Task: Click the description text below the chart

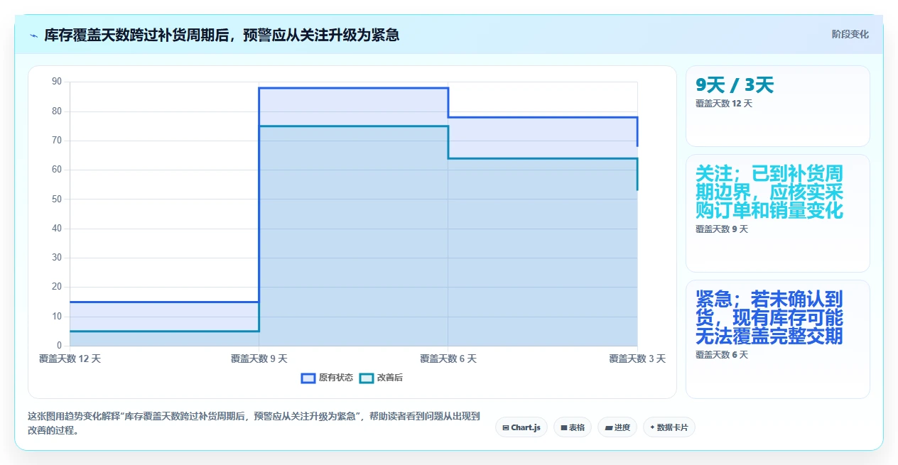Action: tap(254, 422)
